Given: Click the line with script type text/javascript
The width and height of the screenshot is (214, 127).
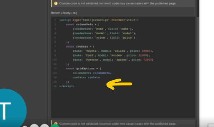Looking at the screenshot, I should coord(99,20).
